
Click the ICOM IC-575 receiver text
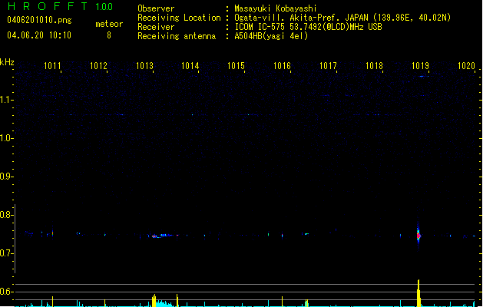click(309, 27)
